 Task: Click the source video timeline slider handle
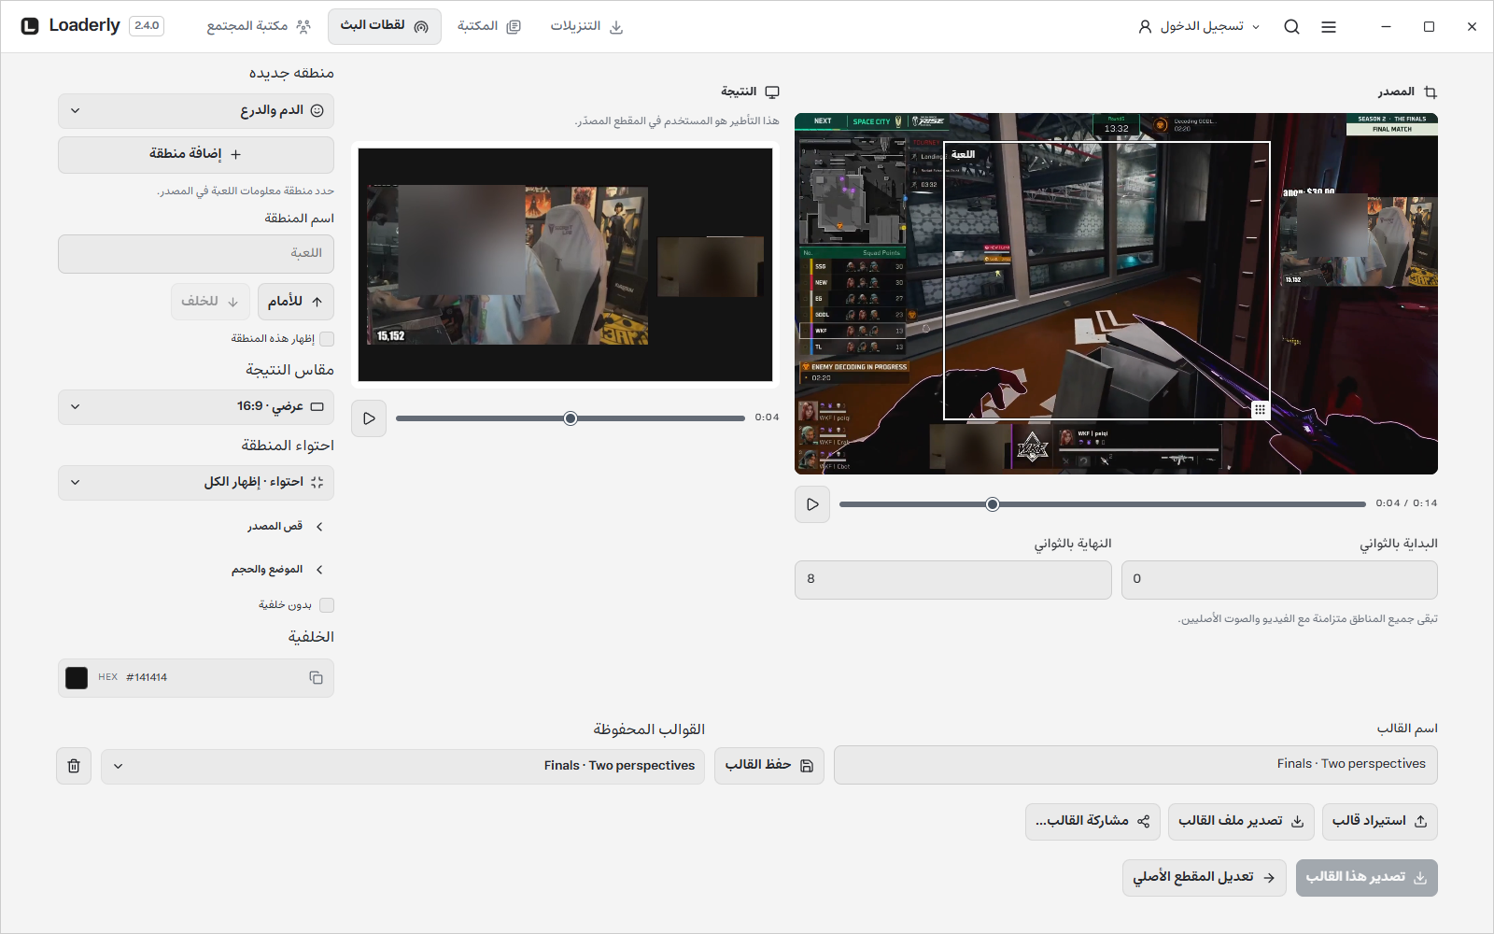(x=993, y=504)
